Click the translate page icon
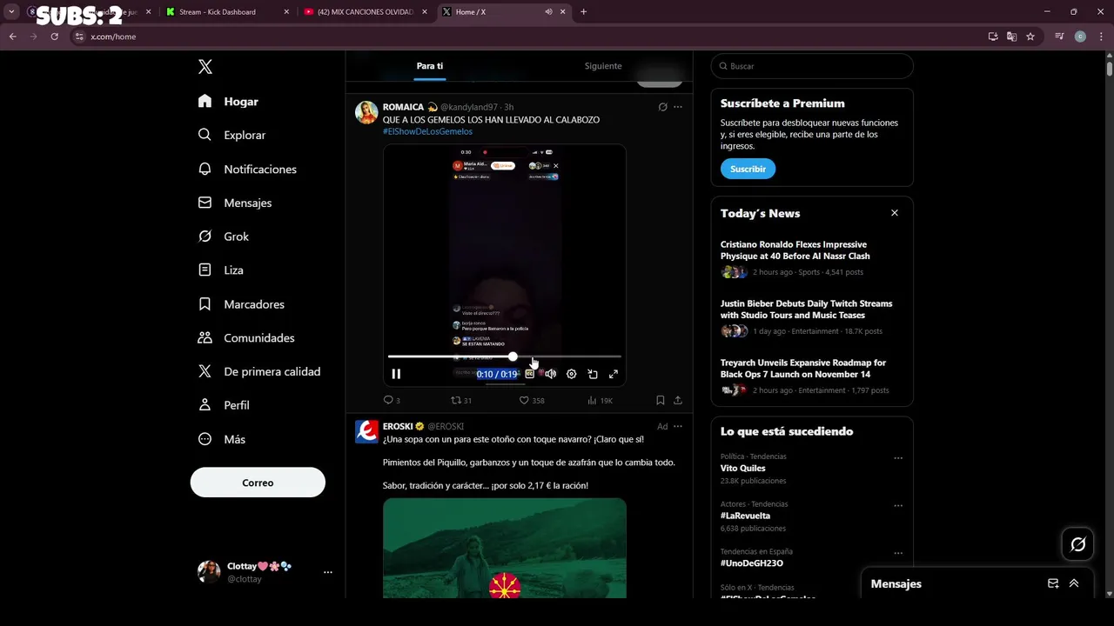This screenshot has width=1114, height=626. click(x=1011, y=37)
